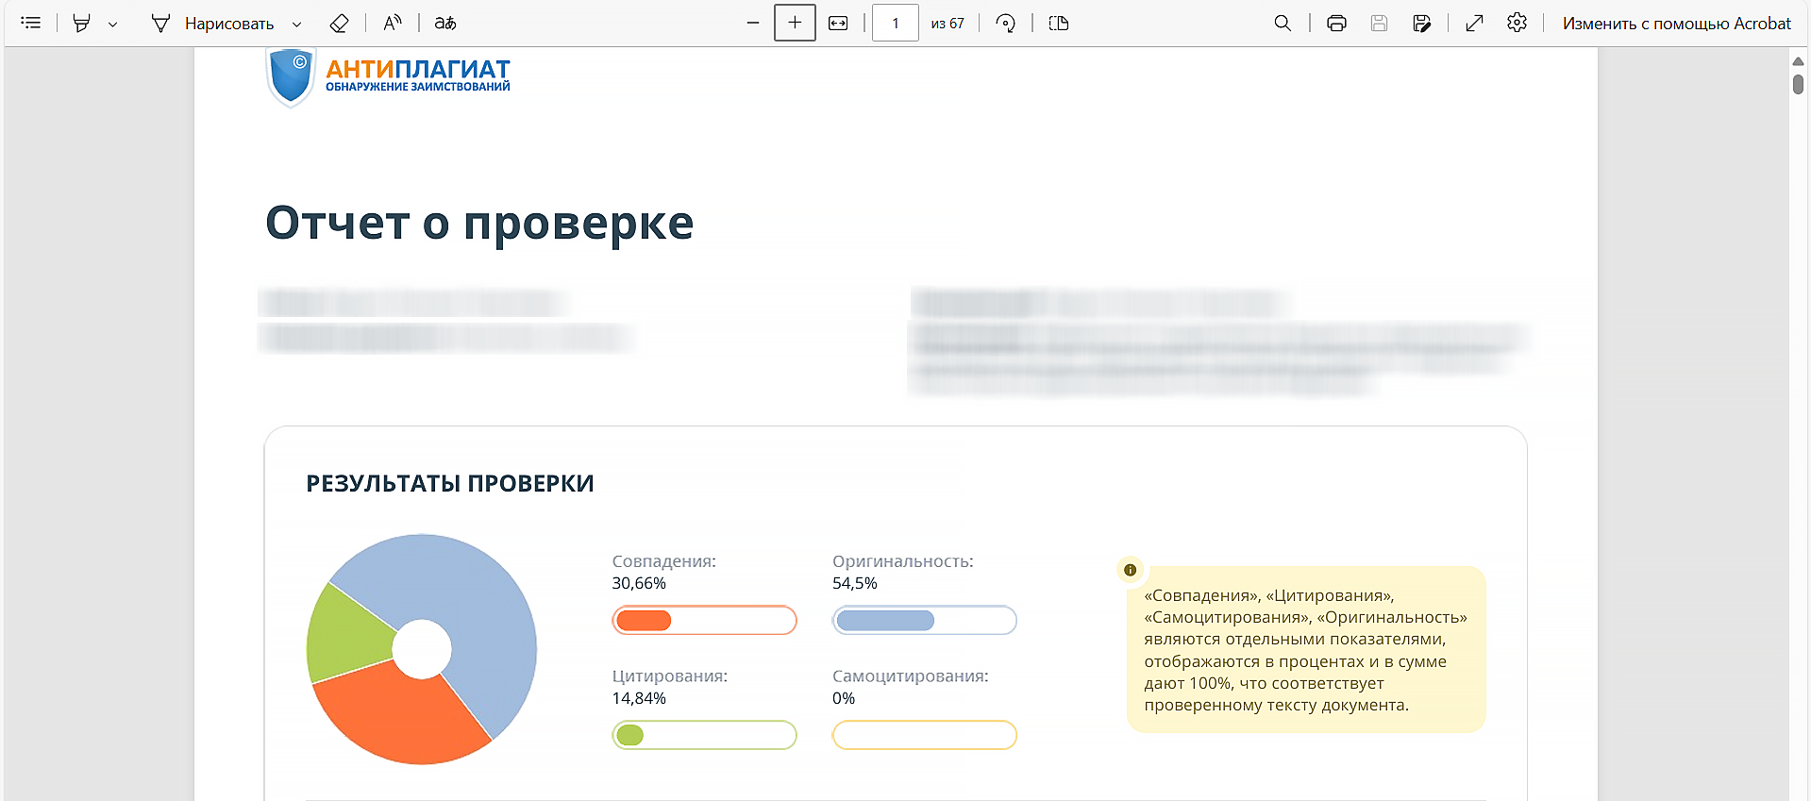Image resolution: width=1811 pixels, height=801 pixels.
Task: Click the 0% Самоцитирования value
Action: pyautogui.click(x=844, y=698)
